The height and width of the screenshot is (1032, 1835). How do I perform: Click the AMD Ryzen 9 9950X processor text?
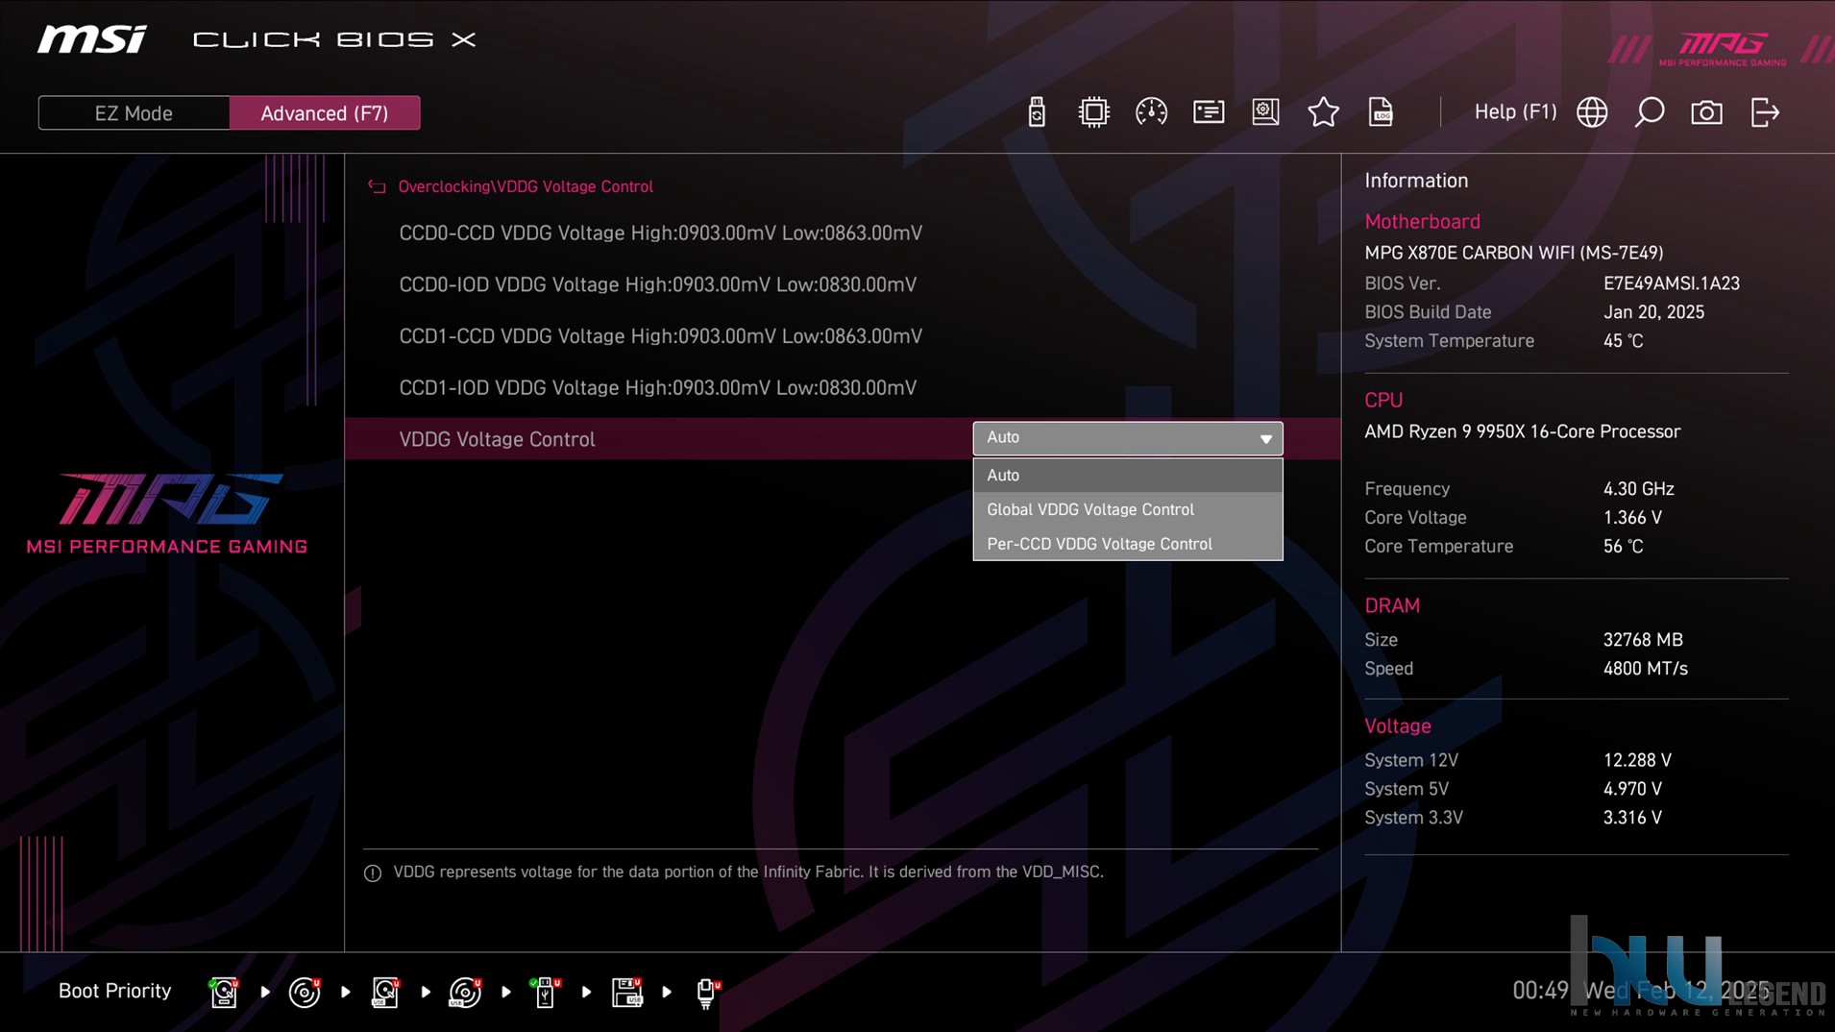click(1522, 431)
